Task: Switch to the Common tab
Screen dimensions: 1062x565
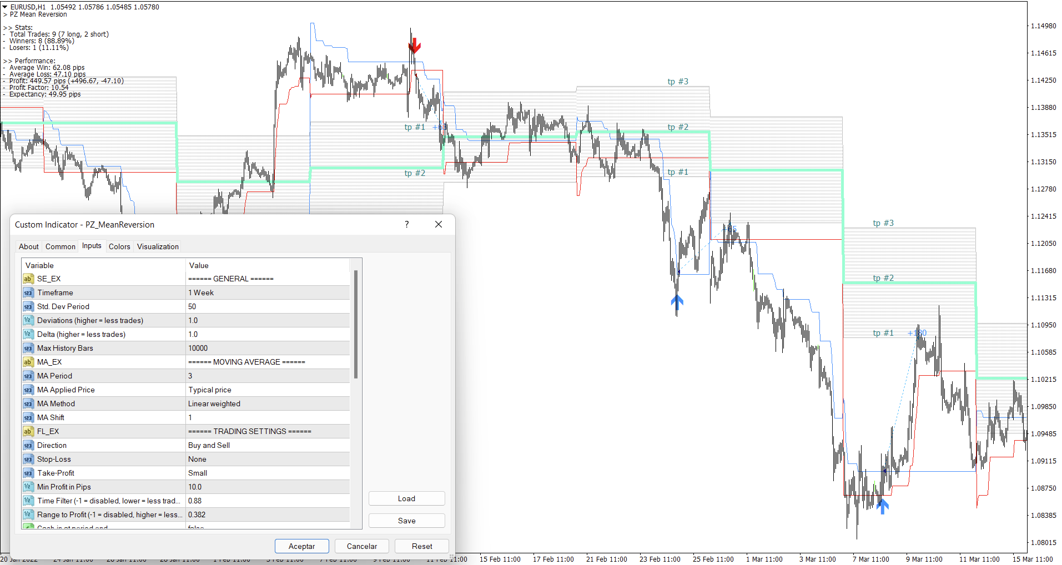Action: [61, 246]
